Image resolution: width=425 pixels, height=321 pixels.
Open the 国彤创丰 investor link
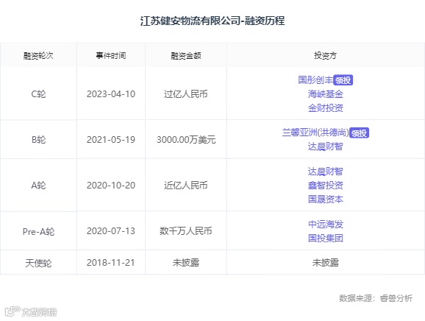[315, 80]
